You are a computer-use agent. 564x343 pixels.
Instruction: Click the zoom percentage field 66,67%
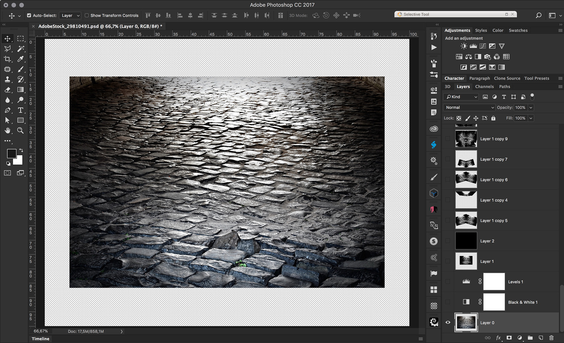point(41,331)
